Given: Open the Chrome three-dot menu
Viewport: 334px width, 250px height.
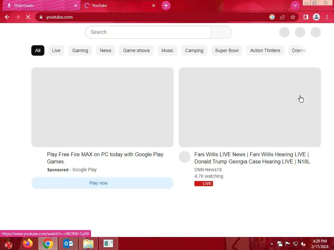Looking at the screenshot, I should (x=327, y=17).
